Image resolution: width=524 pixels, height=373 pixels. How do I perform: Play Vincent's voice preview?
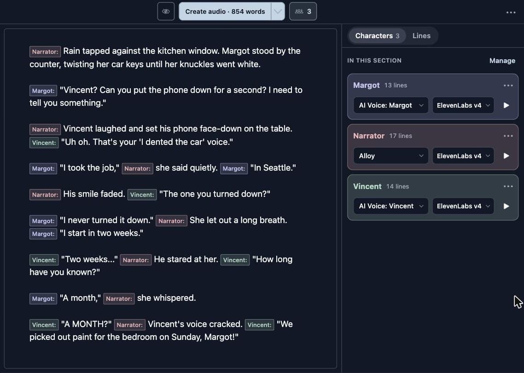click(x=507, y=206)
